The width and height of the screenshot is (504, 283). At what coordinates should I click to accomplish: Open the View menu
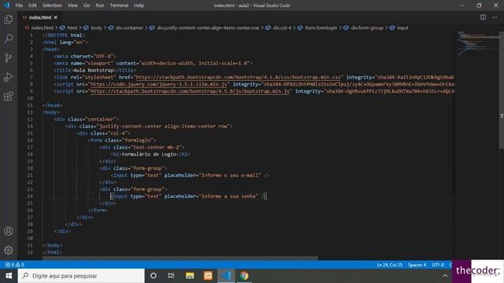(x=72, y=6)
